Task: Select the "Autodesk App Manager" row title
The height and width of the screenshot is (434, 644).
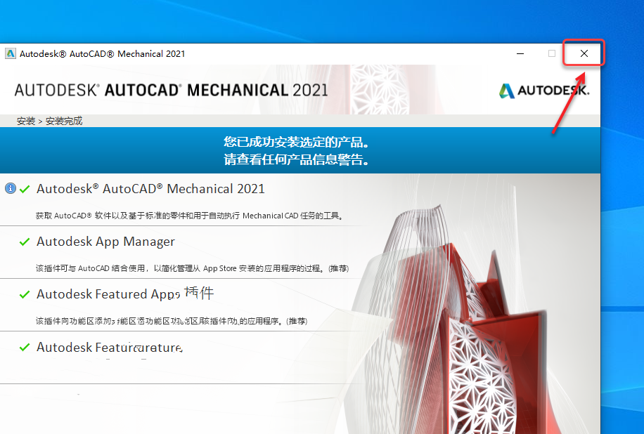Action: coord(105,242)
